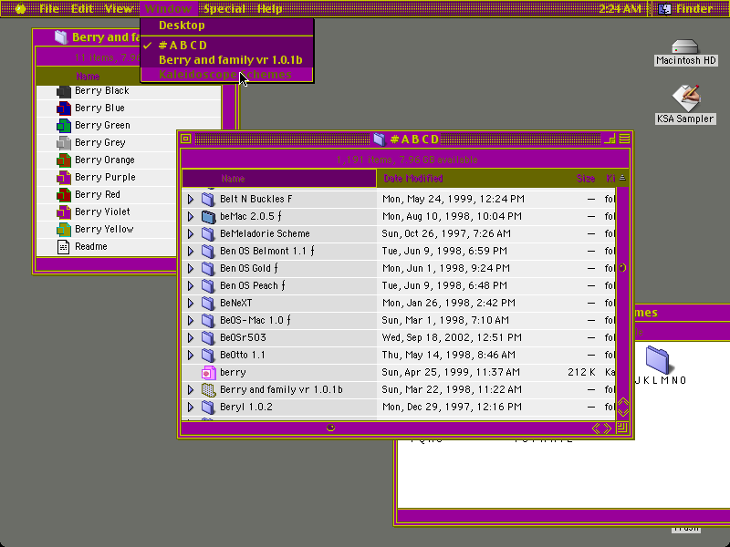This screenshot has height=547, width=730.
Task: Click the date Wed, Sep 18, 2002, 12:51 PM
Action: point(452,338)
